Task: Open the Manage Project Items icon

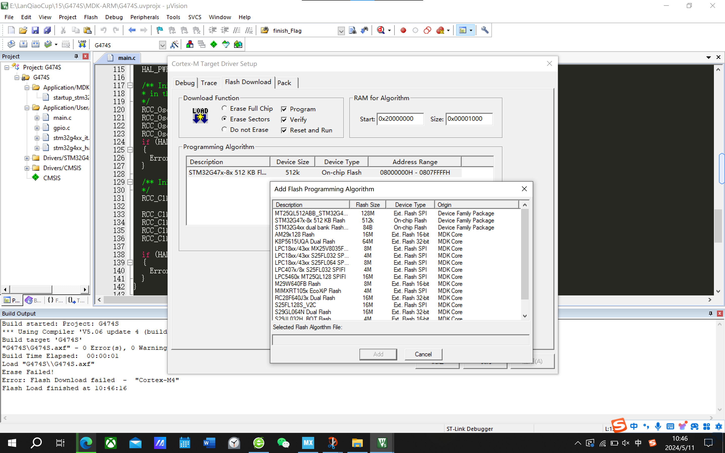Action: (190, 45)
